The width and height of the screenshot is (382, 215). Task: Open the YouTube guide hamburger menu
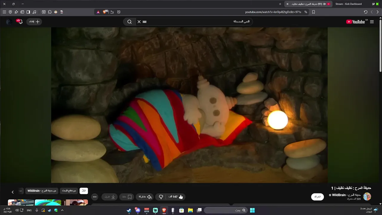[x=372, y=21]
